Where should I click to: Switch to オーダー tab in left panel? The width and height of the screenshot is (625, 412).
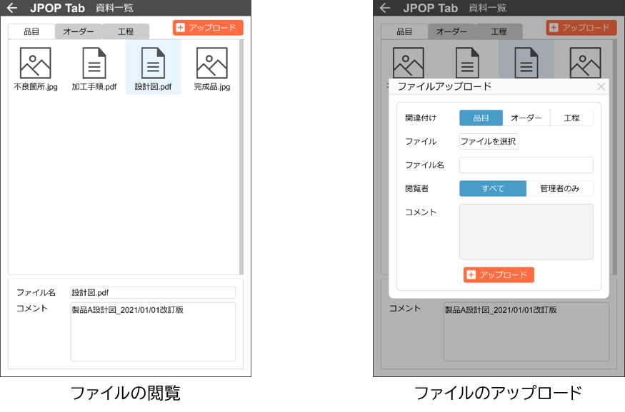(x=79, y=31)
